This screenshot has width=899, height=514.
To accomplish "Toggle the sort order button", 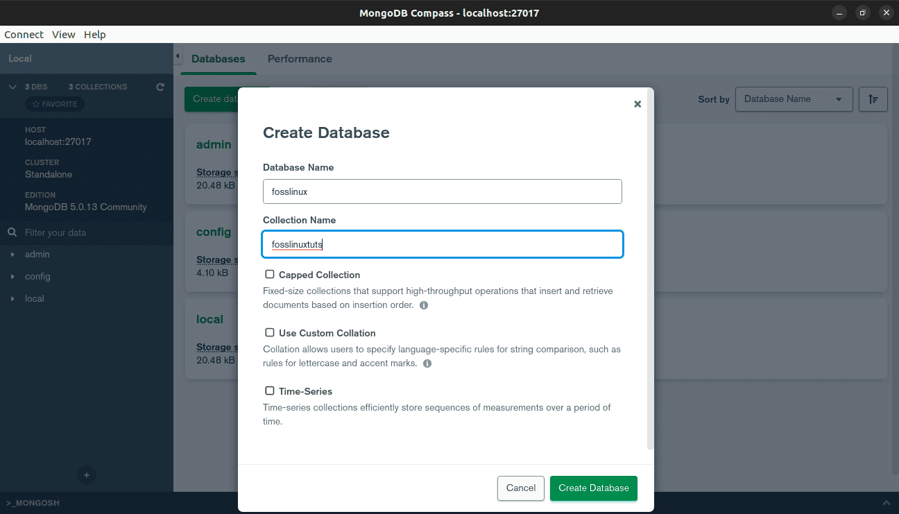I will (873, 99).
